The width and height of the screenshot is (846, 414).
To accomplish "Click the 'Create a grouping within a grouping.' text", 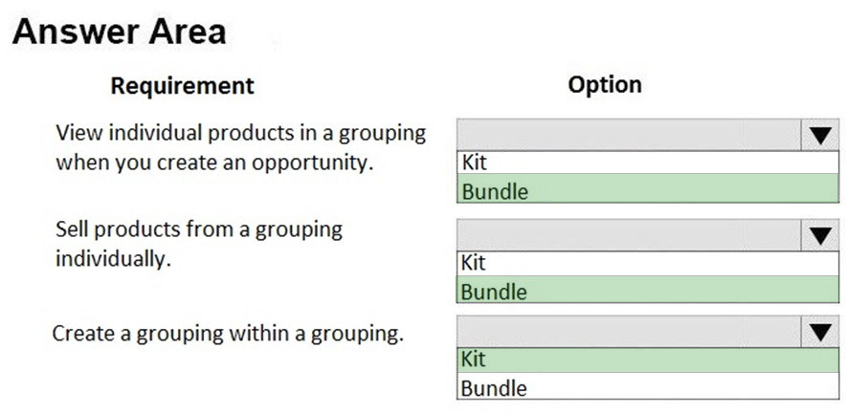I will tap(228, 334).
